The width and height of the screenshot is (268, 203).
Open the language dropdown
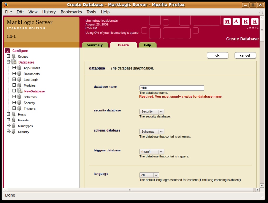[x=149, y=175]
